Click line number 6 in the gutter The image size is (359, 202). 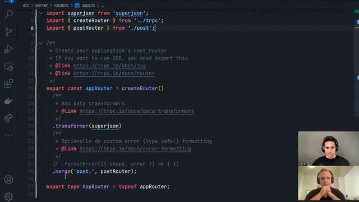pyautogui.click(x=32, y=28)
